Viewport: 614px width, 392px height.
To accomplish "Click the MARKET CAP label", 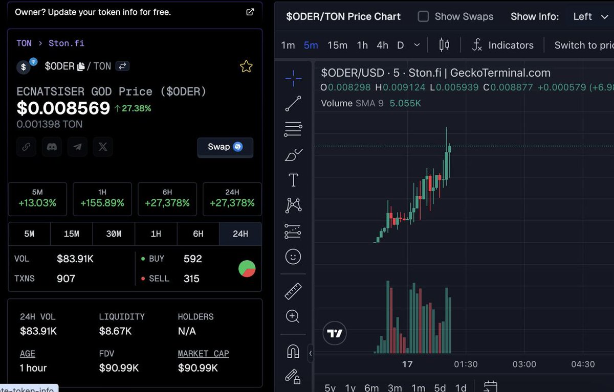I will click(x=203, y=354).
